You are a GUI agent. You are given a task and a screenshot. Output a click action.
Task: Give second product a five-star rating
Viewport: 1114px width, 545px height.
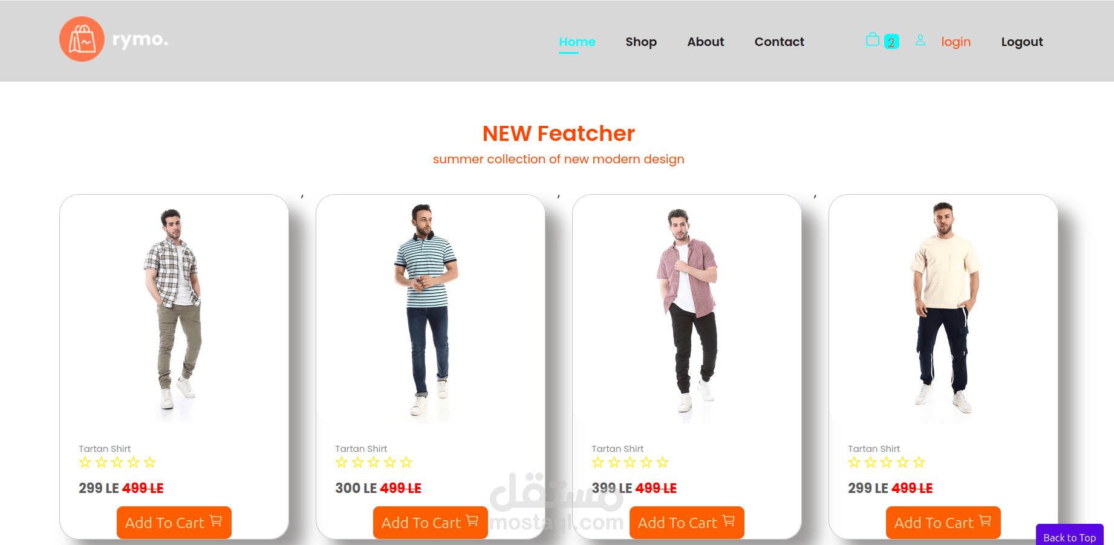[x=406, y=463]
